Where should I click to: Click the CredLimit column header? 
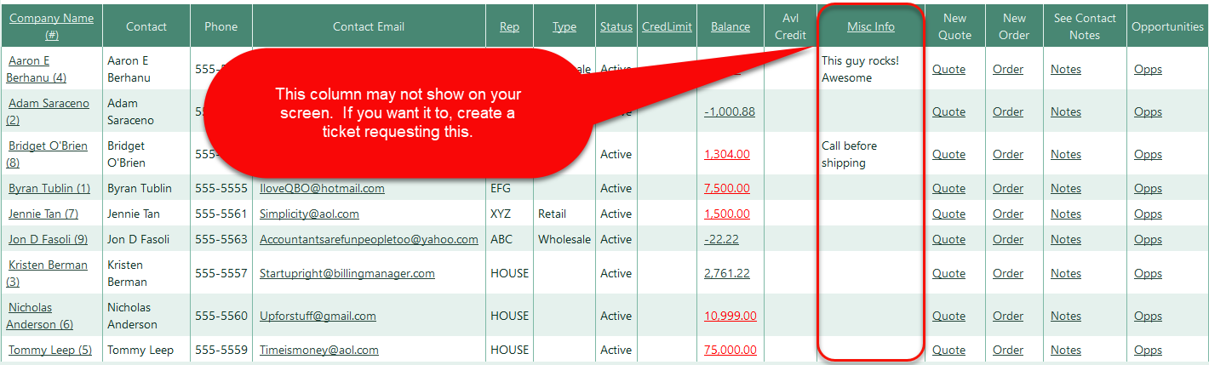tap(667, 26)
